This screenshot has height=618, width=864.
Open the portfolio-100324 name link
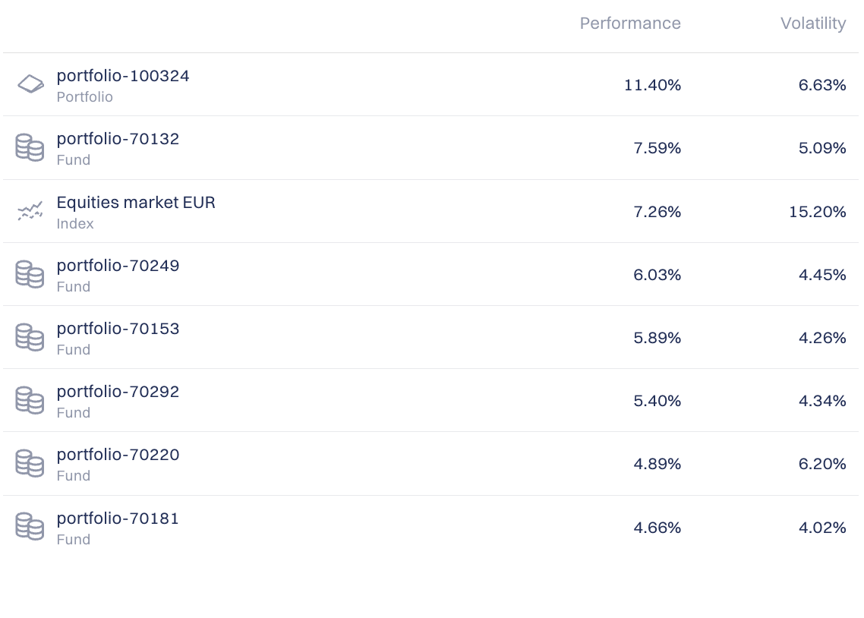tap(123, 76)
